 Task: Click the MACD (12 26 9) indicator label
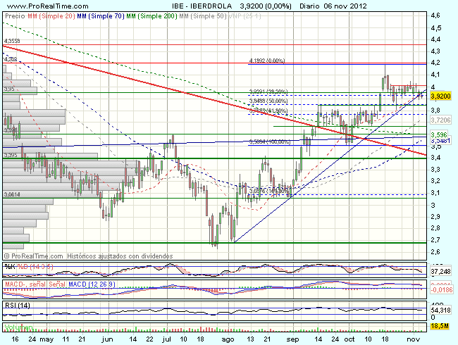92,284
